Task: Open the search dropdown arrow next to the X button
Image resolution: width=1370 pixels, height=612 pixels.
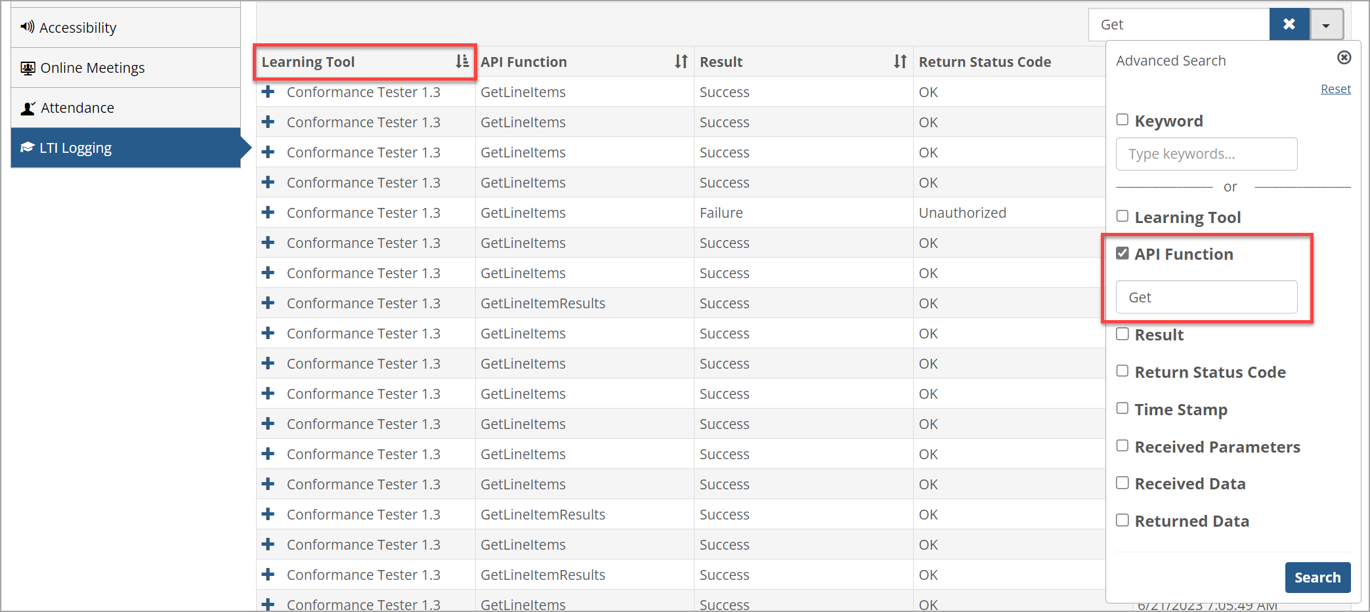Action: (1327, 24)
